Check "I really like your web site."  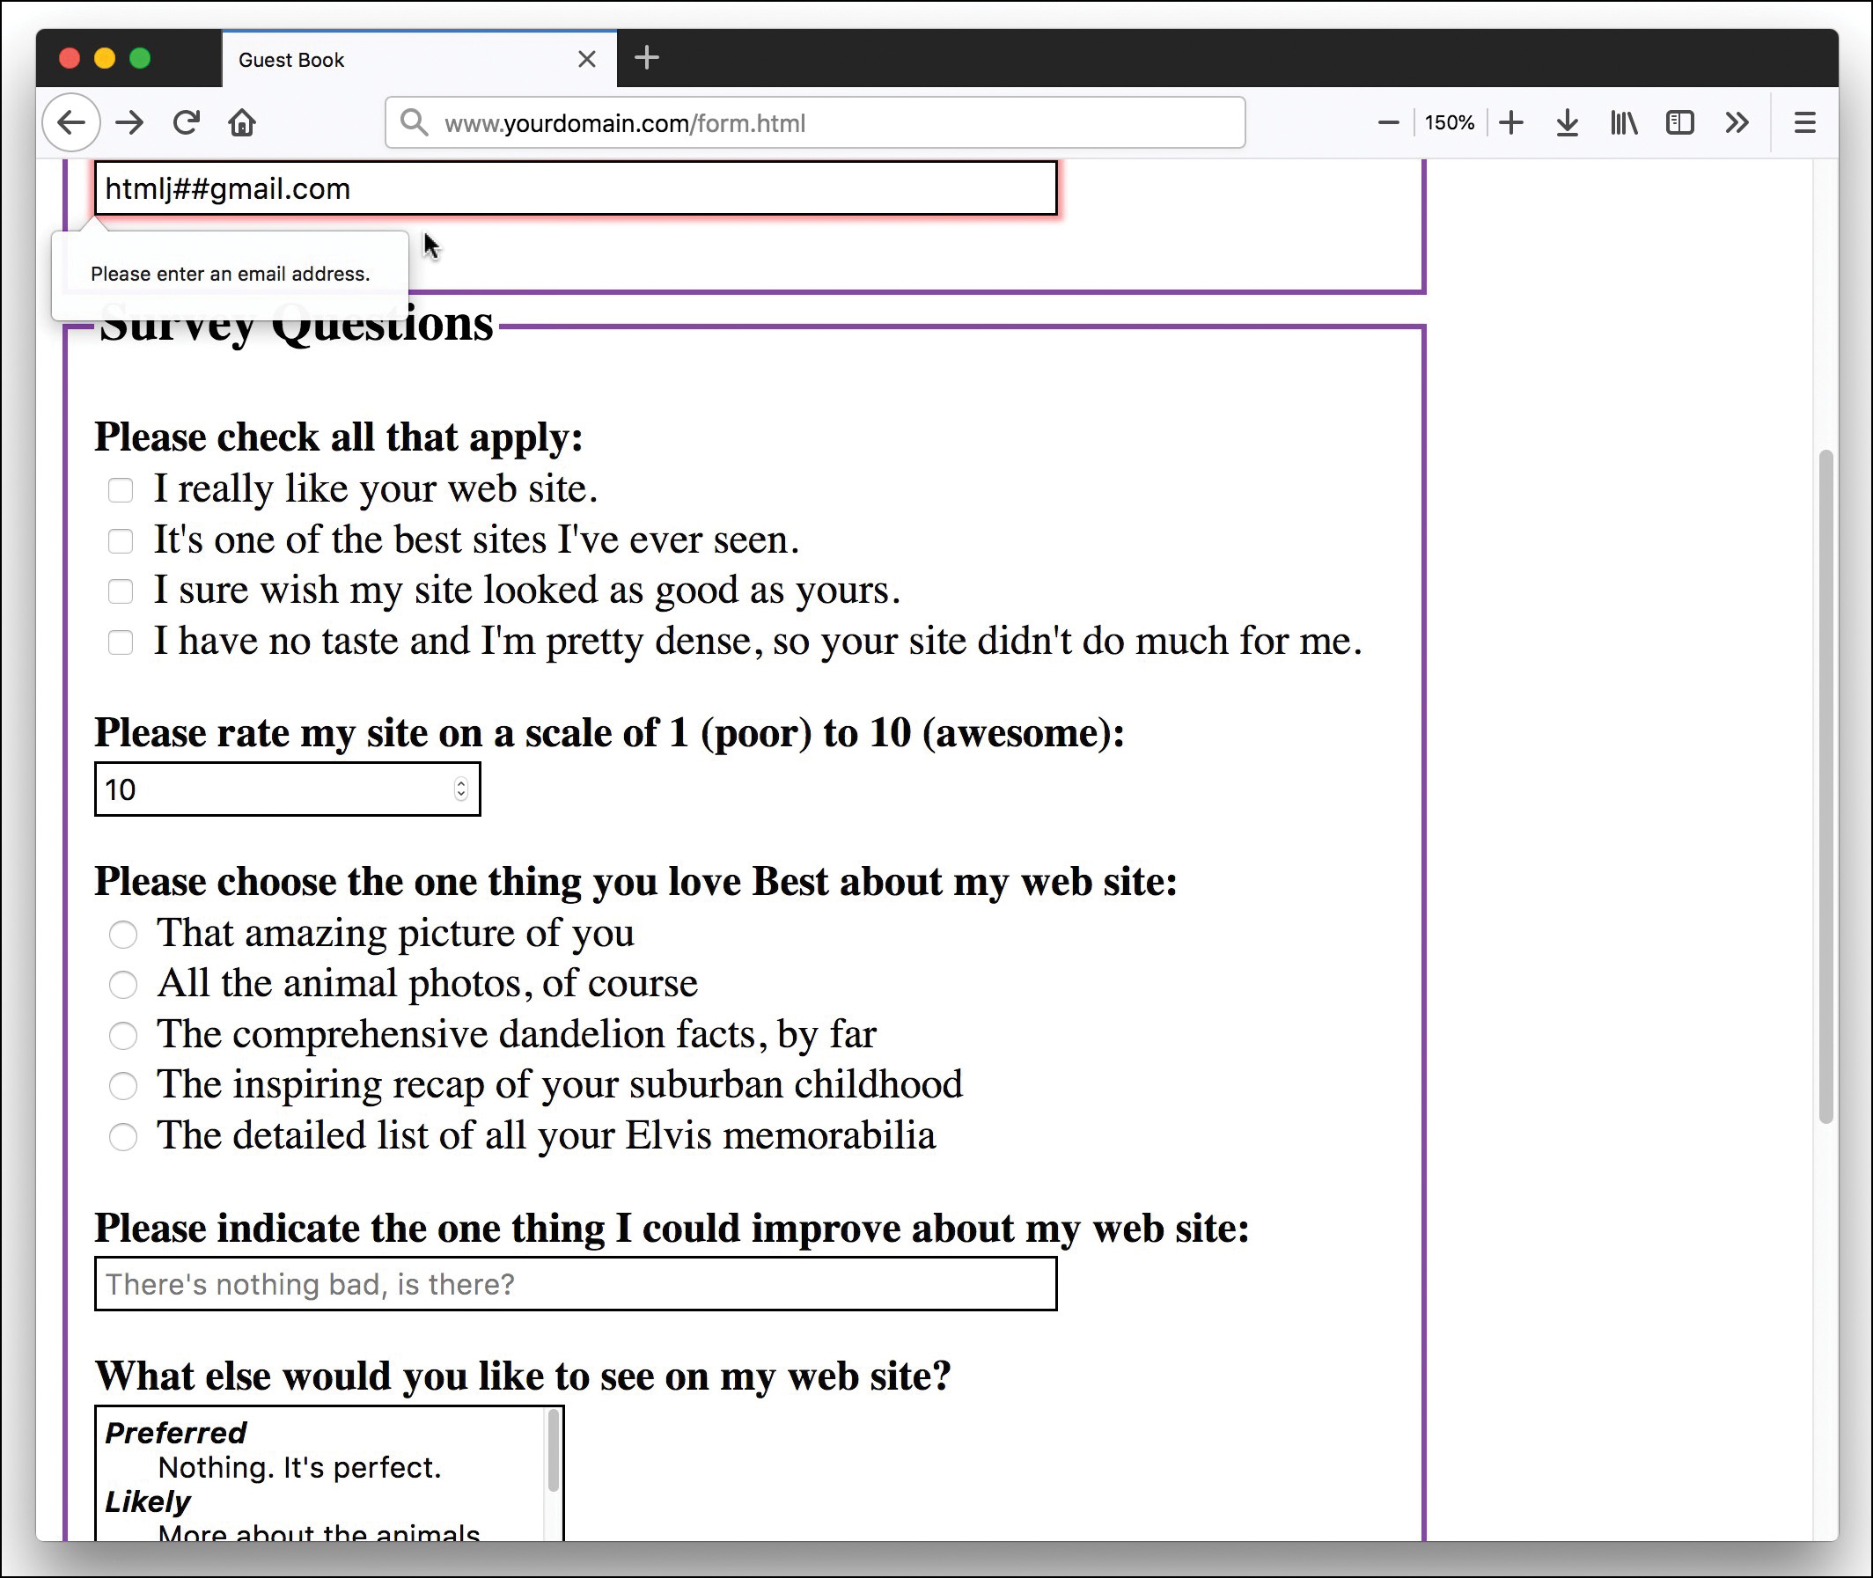(x=121, y=489)
